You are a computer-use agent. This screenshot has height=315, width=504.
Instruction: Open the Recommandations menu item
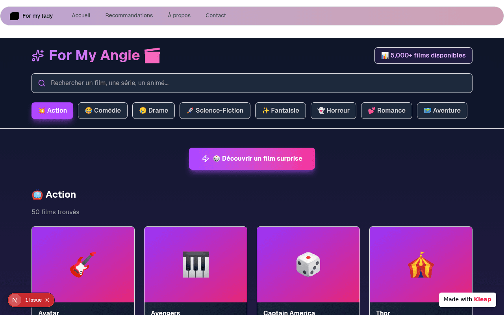point(129,15)
